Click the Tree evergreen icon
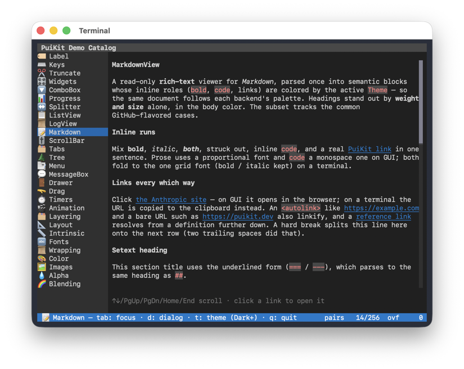 coord(42,157)
